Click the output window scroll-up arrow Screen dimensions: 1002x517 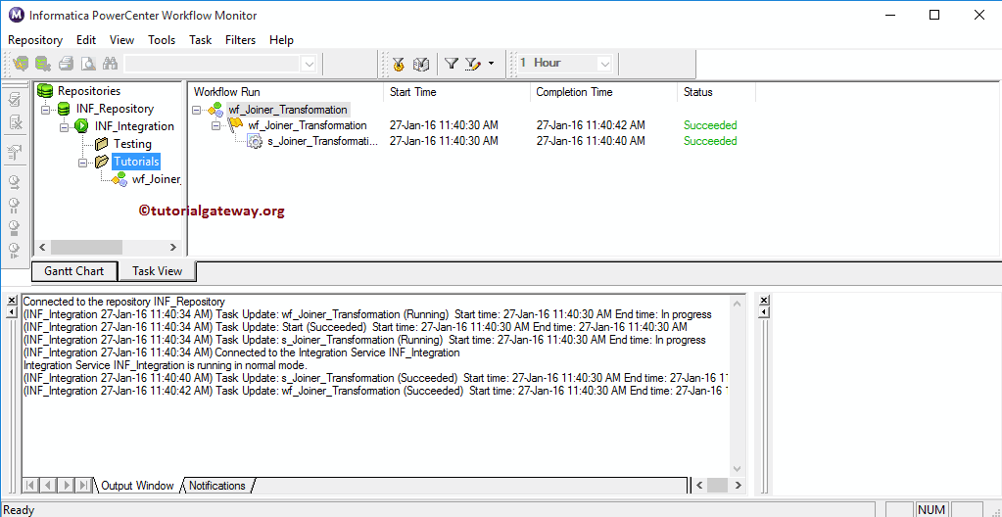click(x=737, y=303)
